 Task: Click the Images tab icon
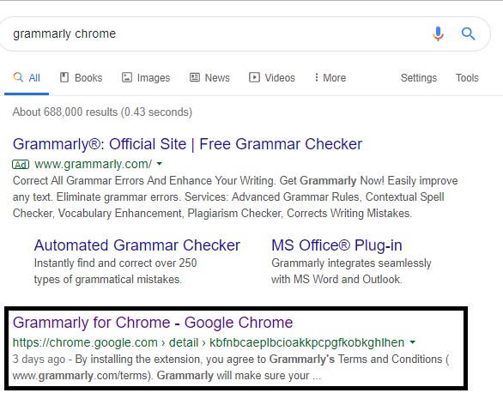click(x=127, y=77)
